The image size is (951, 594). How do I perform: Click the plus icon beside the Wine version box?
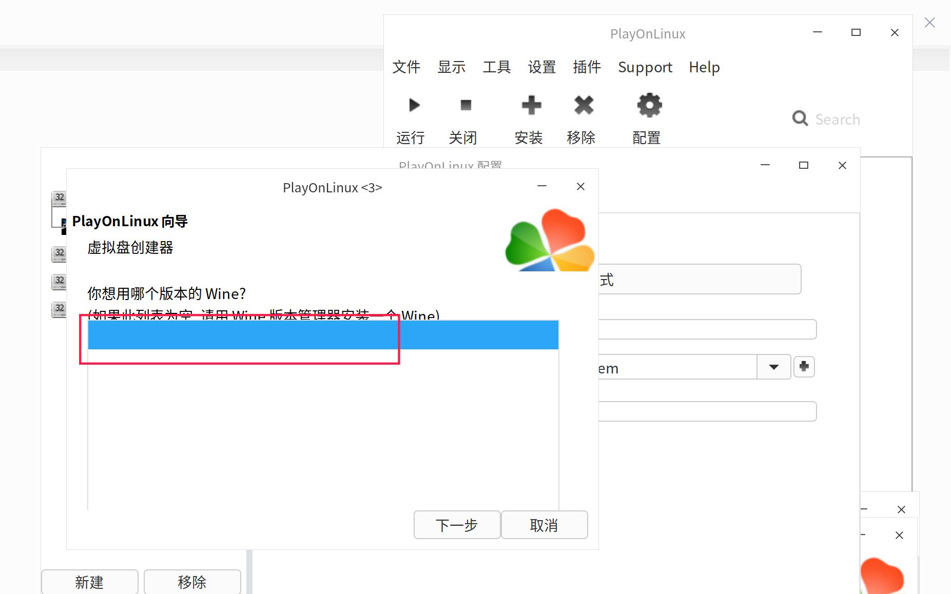pos(804,366)
